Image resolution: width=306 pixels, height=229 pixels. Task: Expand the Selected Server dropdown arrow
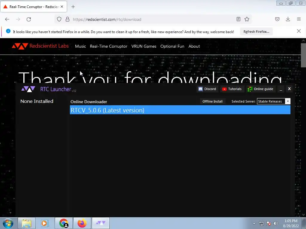click(x=288, y=101)
